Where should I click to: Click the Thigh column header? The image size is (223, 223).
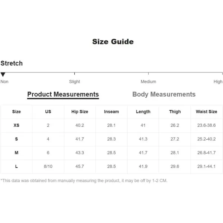coord(175,112)
